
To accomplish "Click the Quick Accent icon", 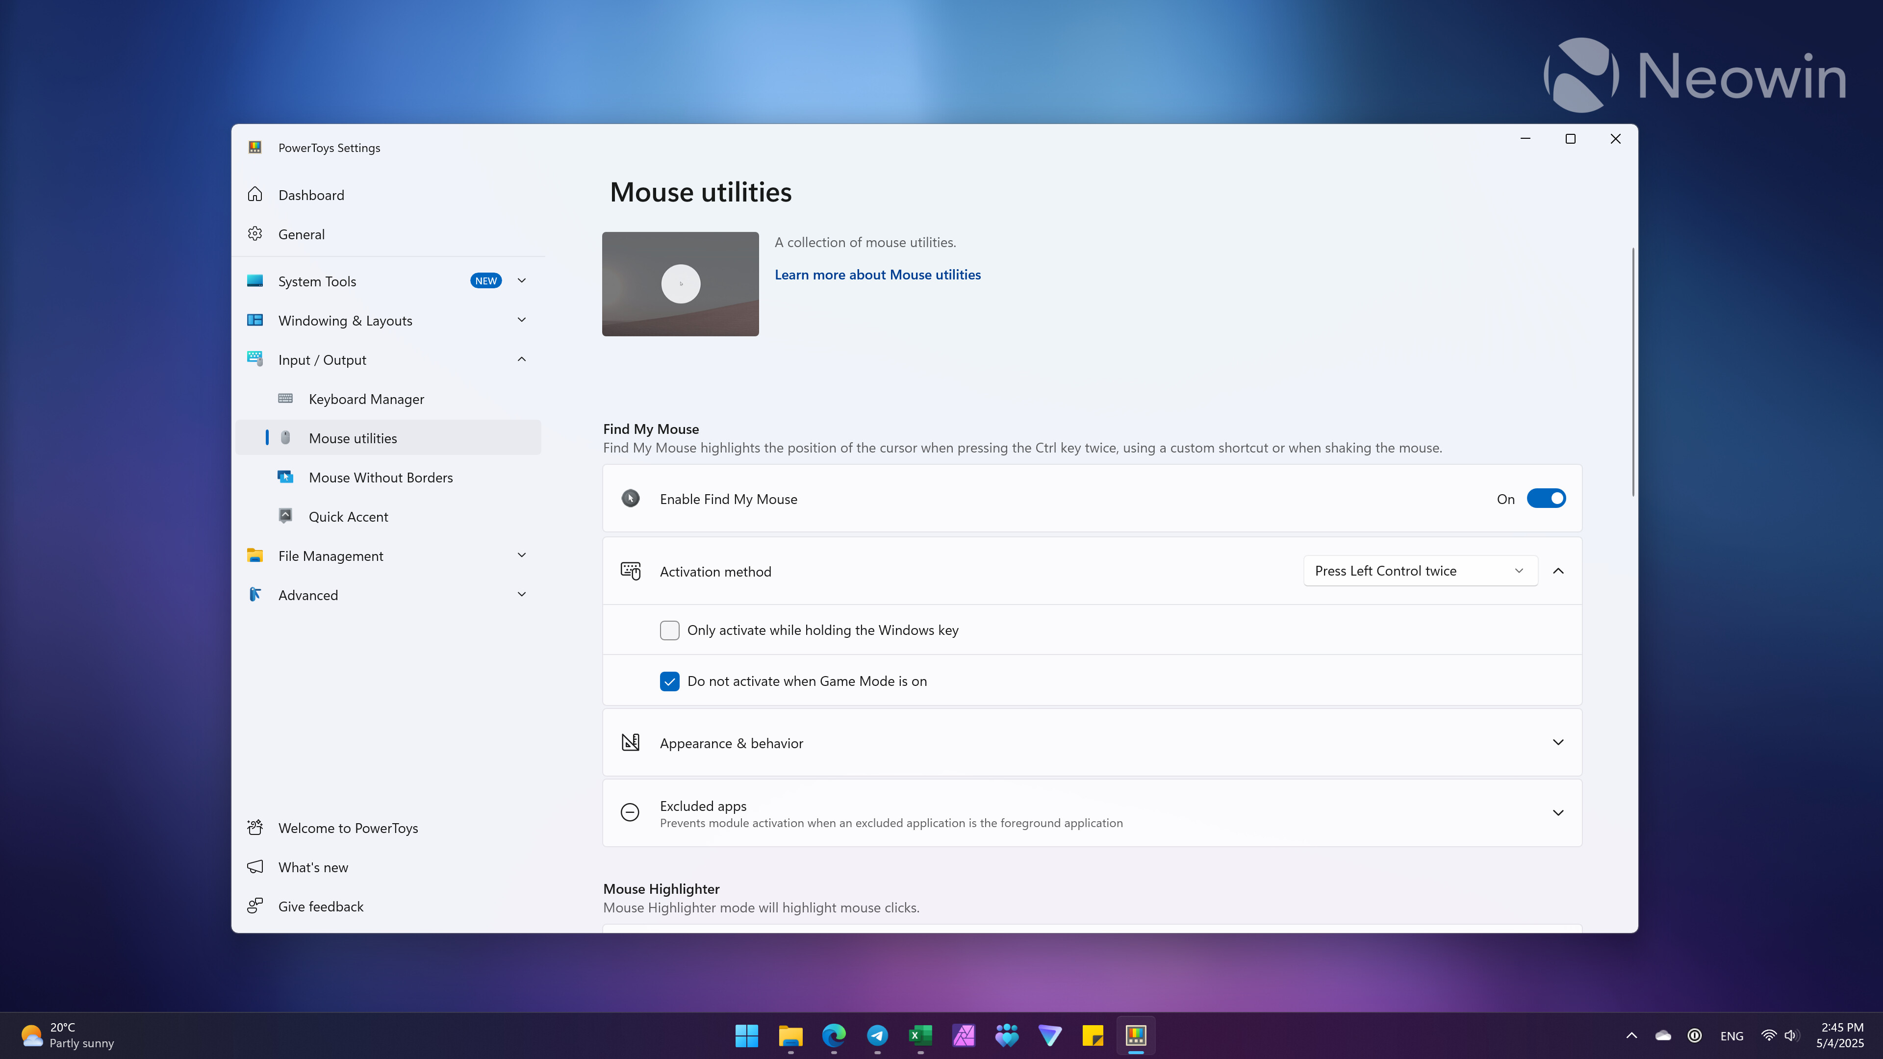I will tap(285, 516).
